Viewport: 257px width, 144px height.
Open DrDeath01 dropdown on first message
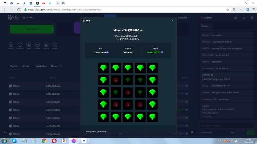[x=214, y=55]
